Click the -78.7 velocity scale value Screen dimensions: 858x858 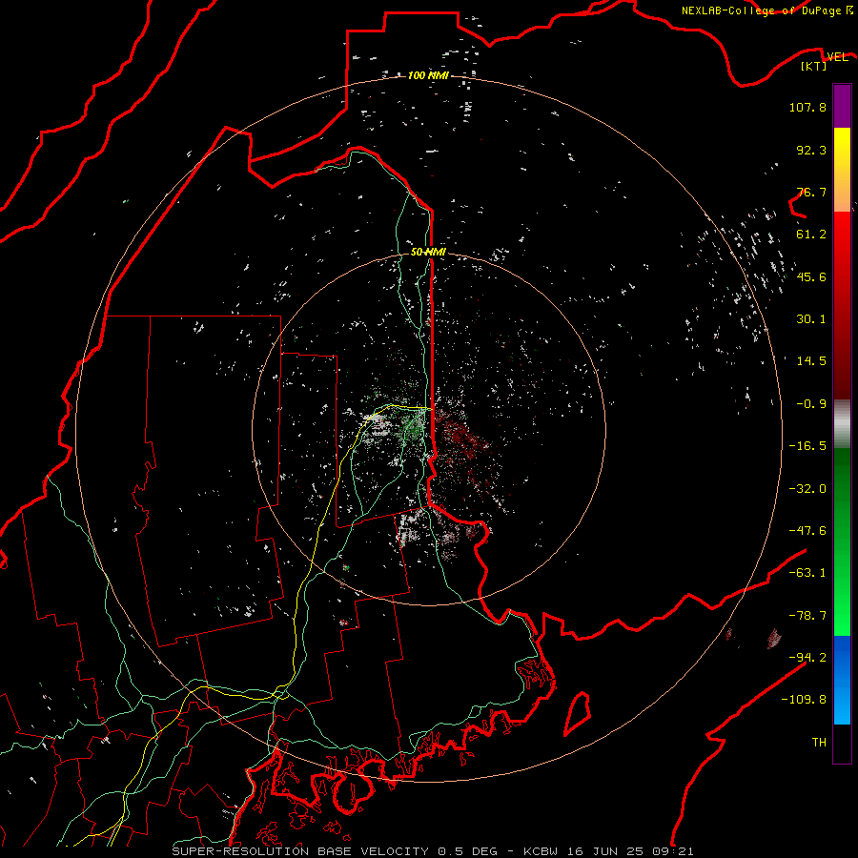coord(807,616)
